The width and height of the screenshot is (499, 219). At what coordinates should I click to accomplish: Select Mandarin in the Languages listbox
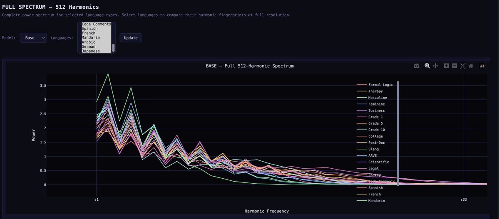point(96,37)
